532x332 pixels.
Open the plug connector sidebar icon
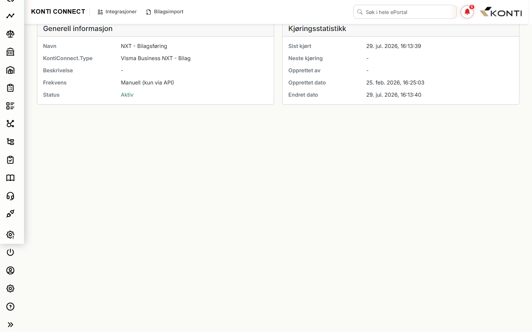10,214
